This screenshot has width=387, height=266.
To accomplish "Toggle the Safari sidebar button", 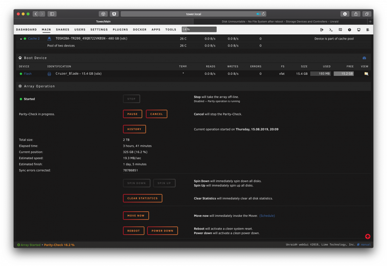I will [52, 14].
